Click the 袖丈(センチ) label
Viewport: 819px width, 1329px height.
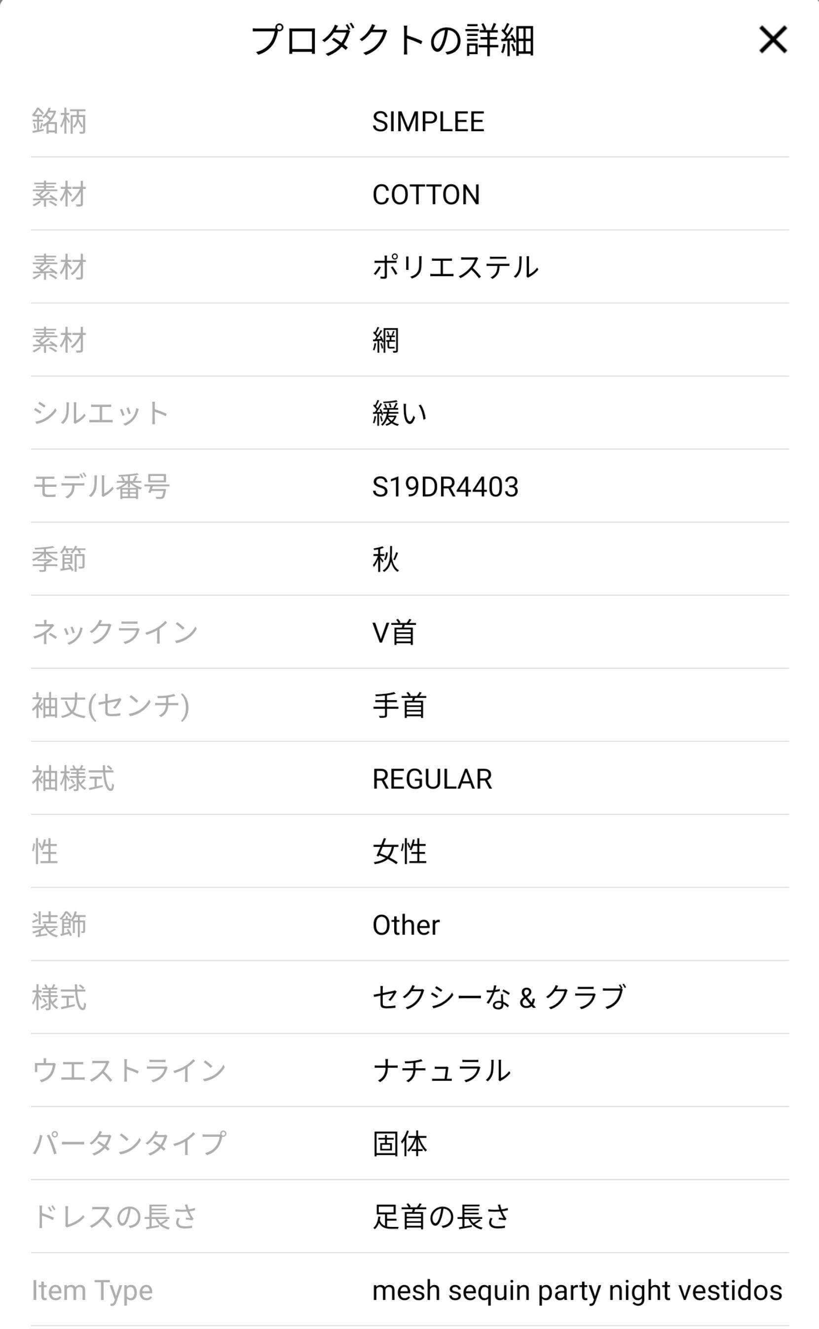[111, 705]
